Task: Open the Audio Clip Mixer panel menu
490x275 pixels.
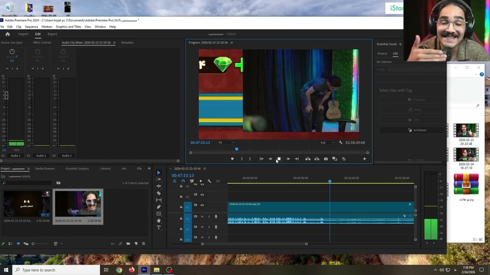Action: 114,42
